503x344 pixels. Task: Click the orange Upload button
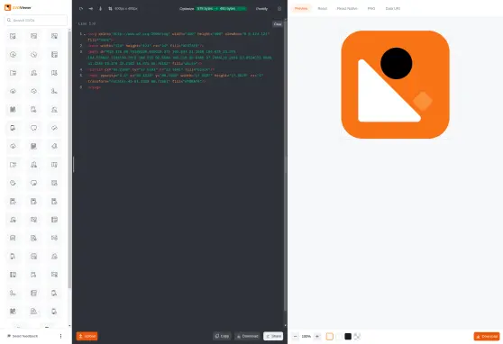[87, 336]
